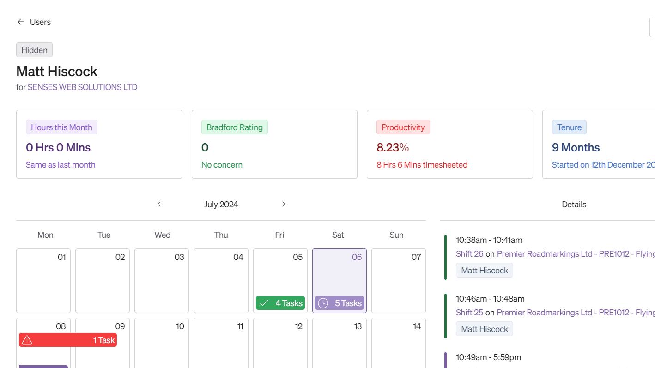Click the Hours this Month badge
This screenshot has width=655, height=368.
coord(61,127)
